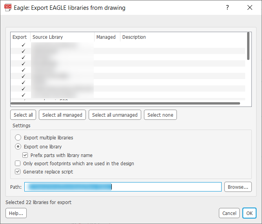This screenshot has height=224, width=262.
Task: Click Select all unmanaged button
Action: tap(115, 115)
